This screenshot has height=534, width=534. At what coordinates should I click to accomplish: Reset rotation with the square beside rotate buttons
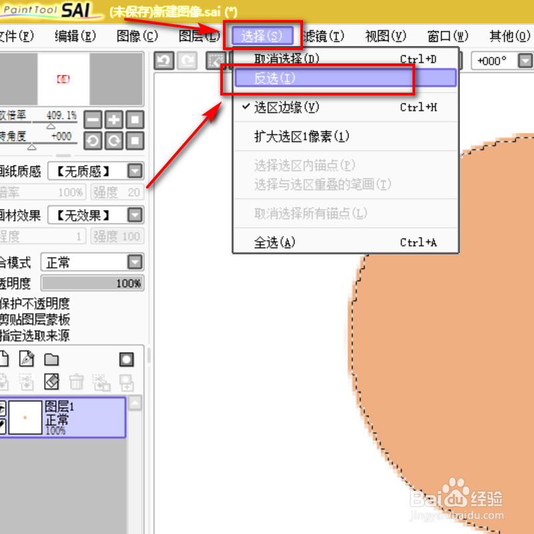pos(135,141)
